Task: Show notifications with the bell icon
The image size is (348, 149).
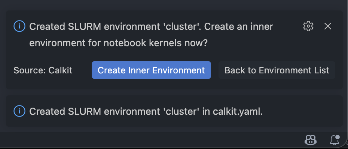Action: [334, 140]
